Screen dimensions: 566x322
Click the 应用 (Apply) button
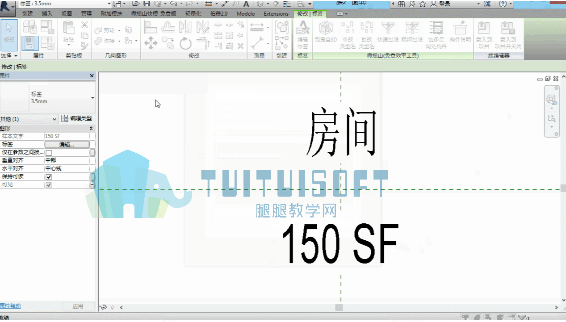point(78,306)
